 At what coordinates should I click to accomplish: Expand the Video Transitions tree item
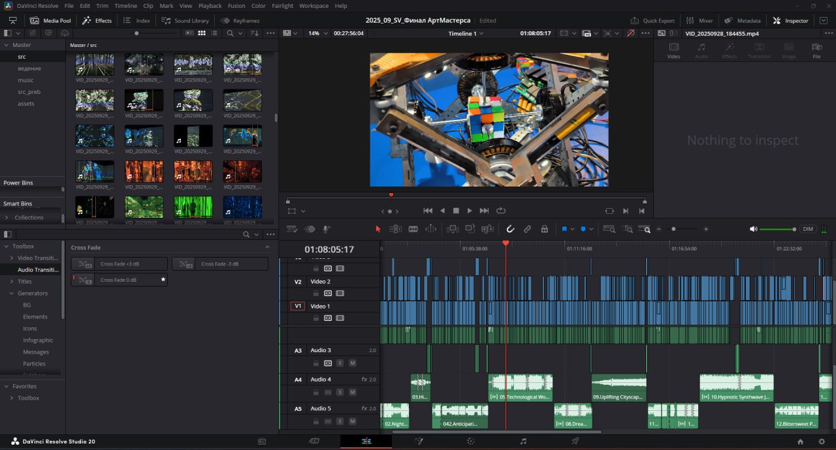pyautogui.click(x=12, y=258)
